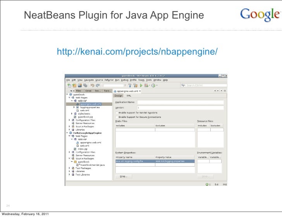Click the New File toolbar icon
The height and width of the screenshot is (217, 282).
tap(69, 86)
